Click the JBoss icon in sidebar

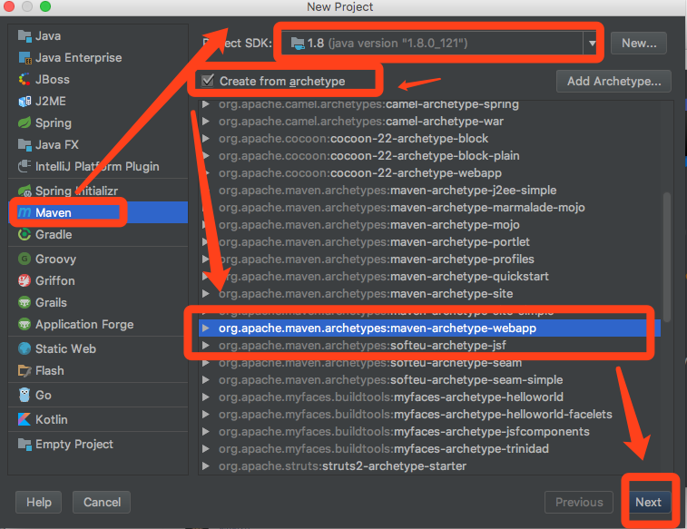click(x=25, y=79)
